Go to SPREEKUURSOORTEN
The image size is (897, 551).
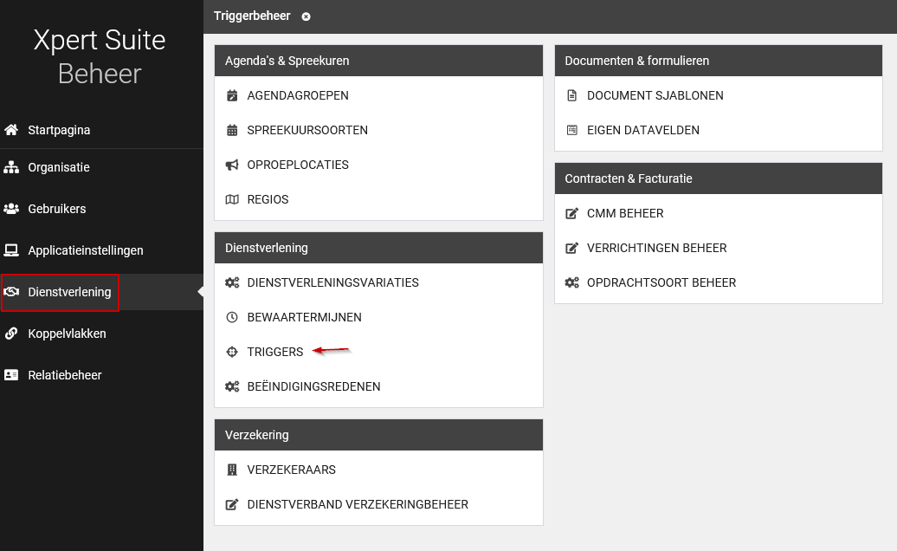tap(307, 130)
